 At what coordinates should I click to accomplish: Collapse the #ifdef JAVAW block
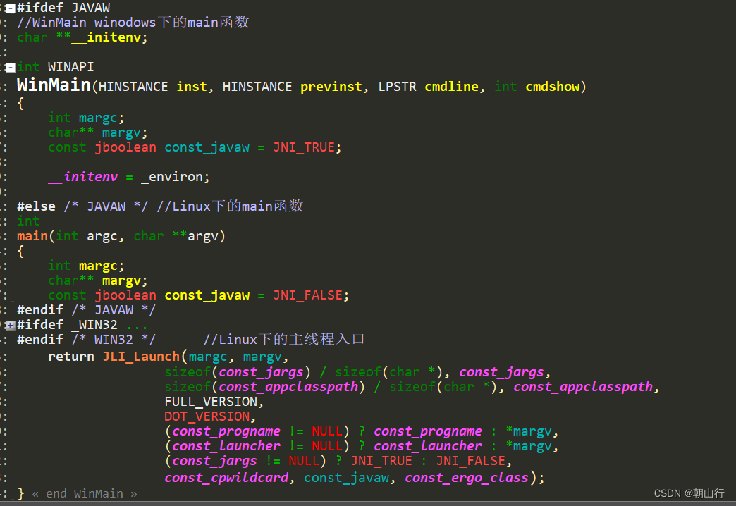pos(11,8)
